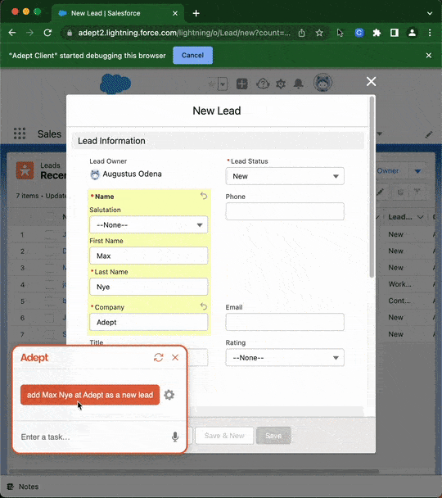Click the Save & New button
The image size is (442, 498).
pyautogui.click(x=224, y=436)
